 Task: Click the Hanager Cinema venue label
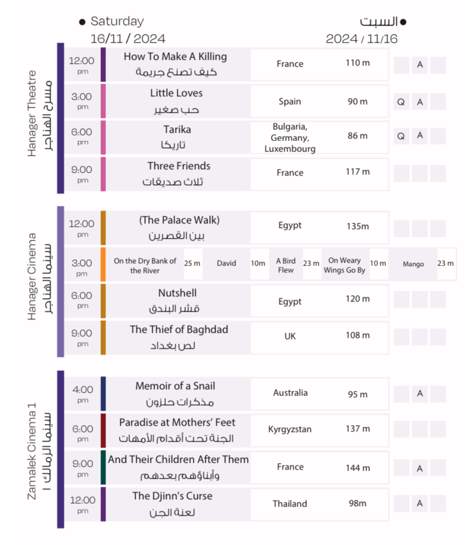tap(33, 276)
